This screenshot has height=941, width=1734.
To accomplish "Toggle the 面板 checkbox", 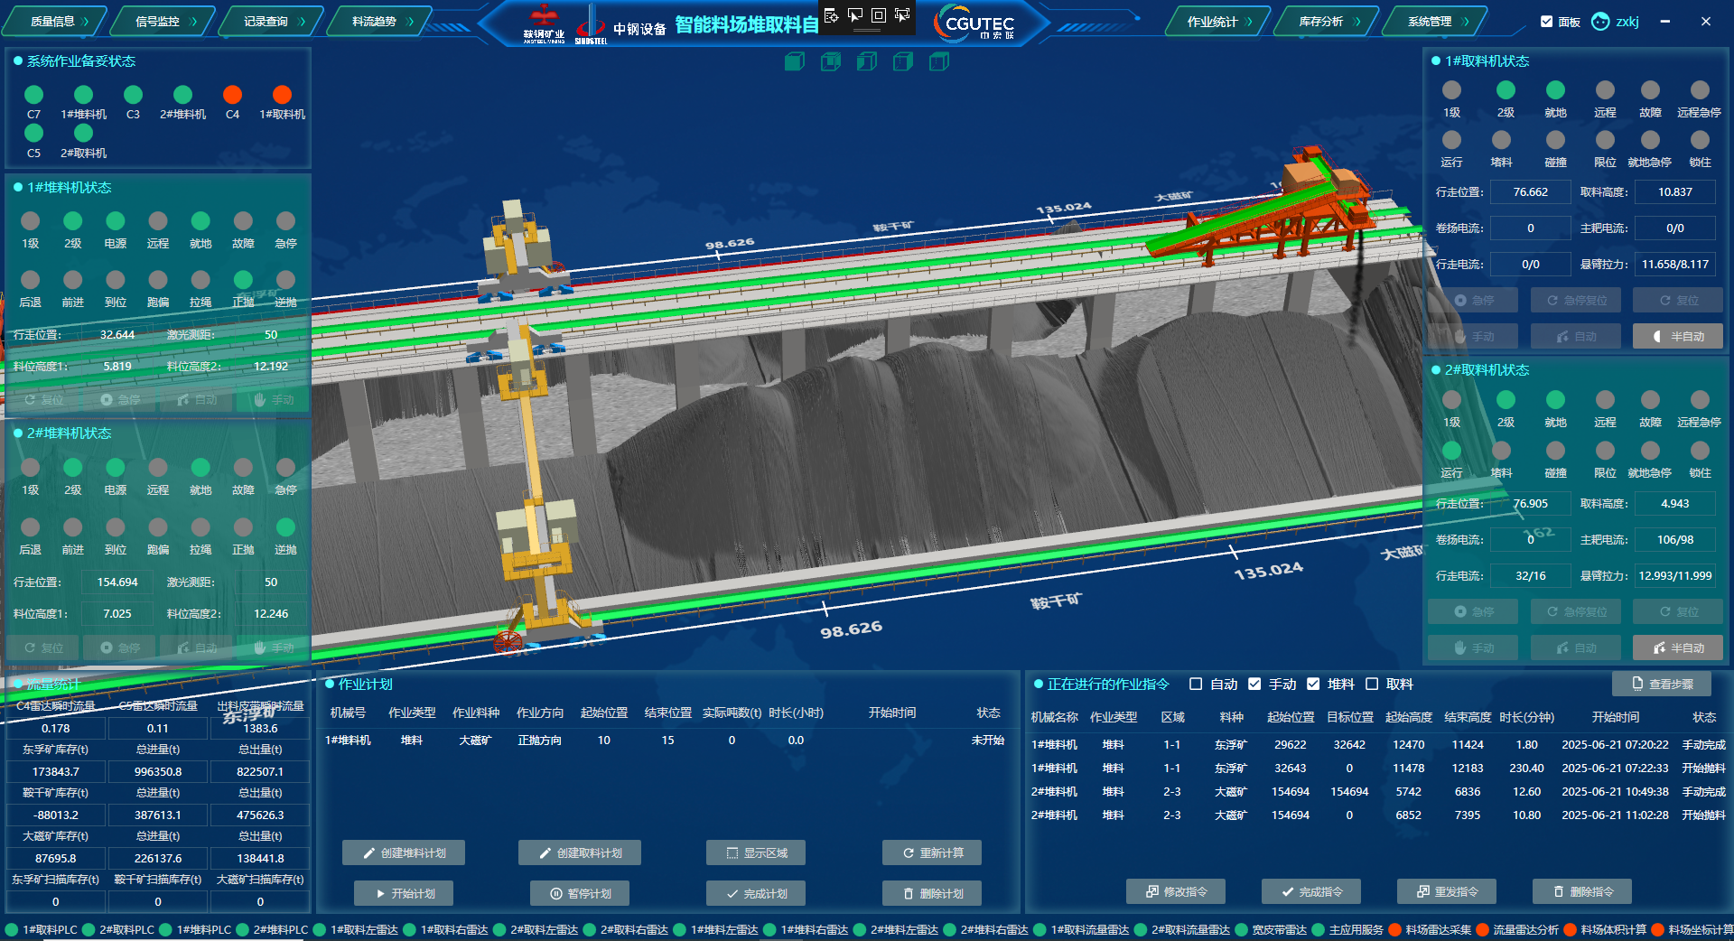I will 1547,22.
